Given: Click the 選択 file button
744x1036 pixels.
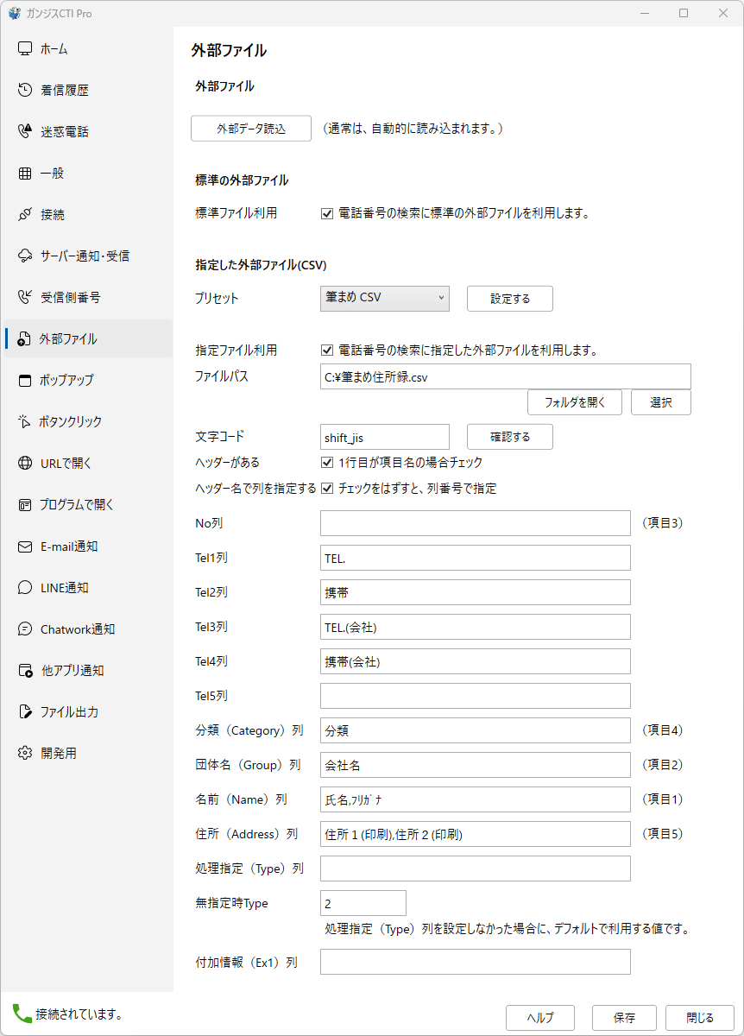Looking at the screenshot, I should point(661,402).
